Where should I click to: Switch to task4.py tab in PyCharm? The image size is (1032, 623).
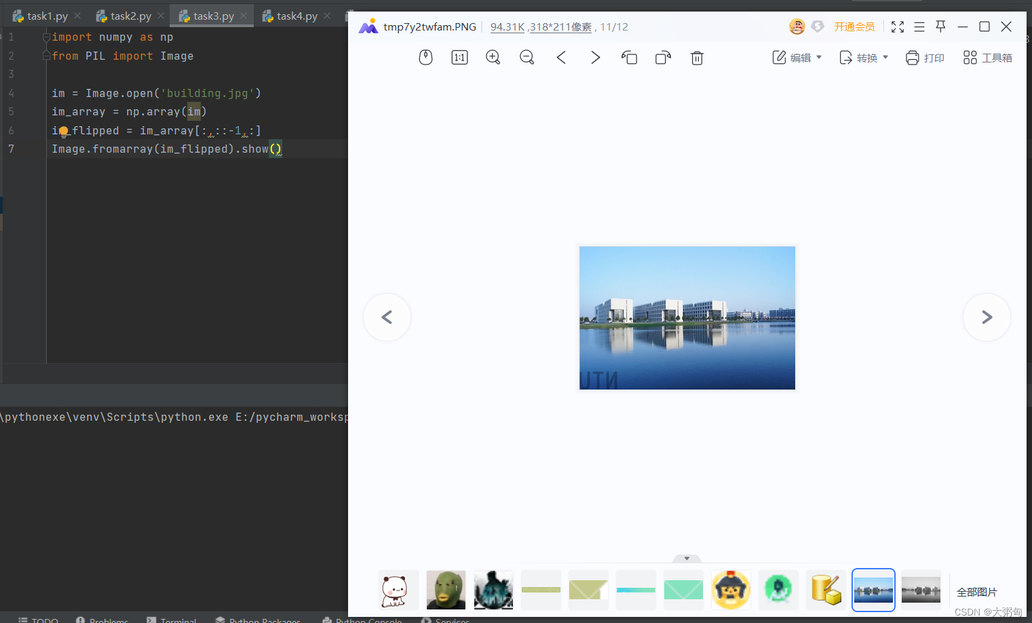point(297,16)
